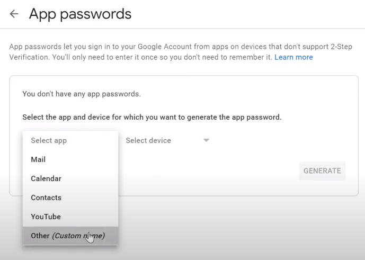Pick the Contacts app option
The image size is (365, 260).
46,198
